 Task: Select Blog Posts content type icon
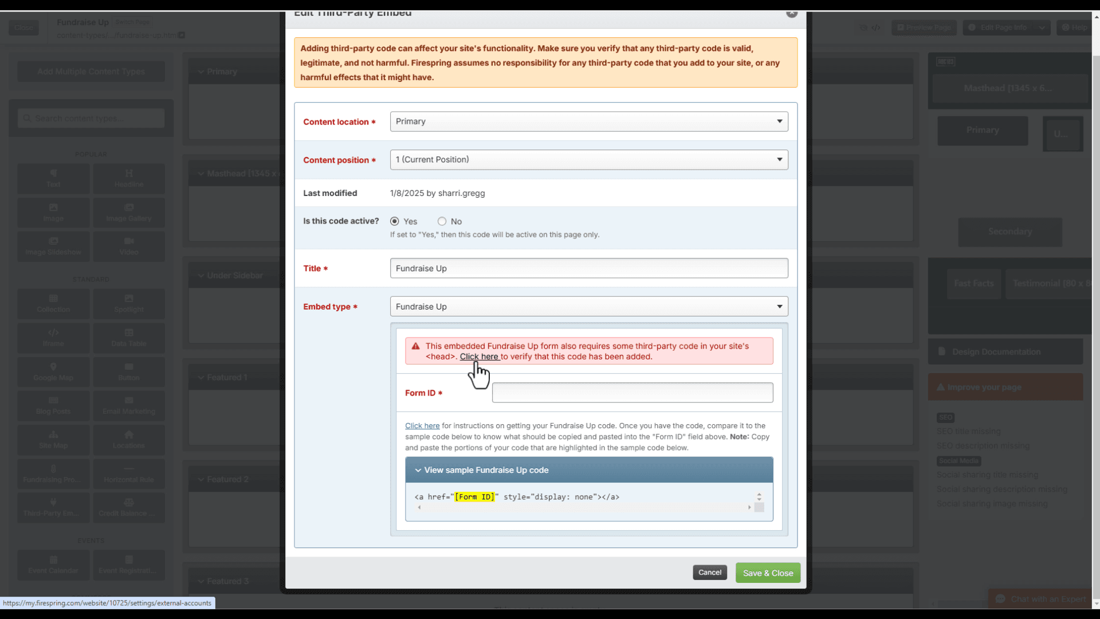pyautogui.click(x=53, y=406)
